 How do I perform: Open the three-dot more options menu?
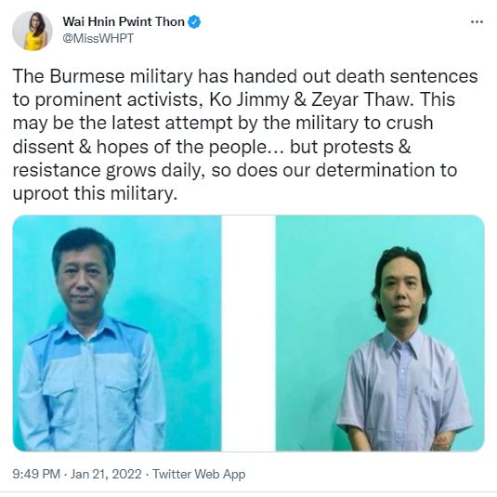coord(477,22)
